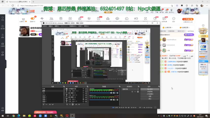Add a new scene with the Scenes plus icon
The height and width of the screenshot is (118, 210).
pos(43,104)
